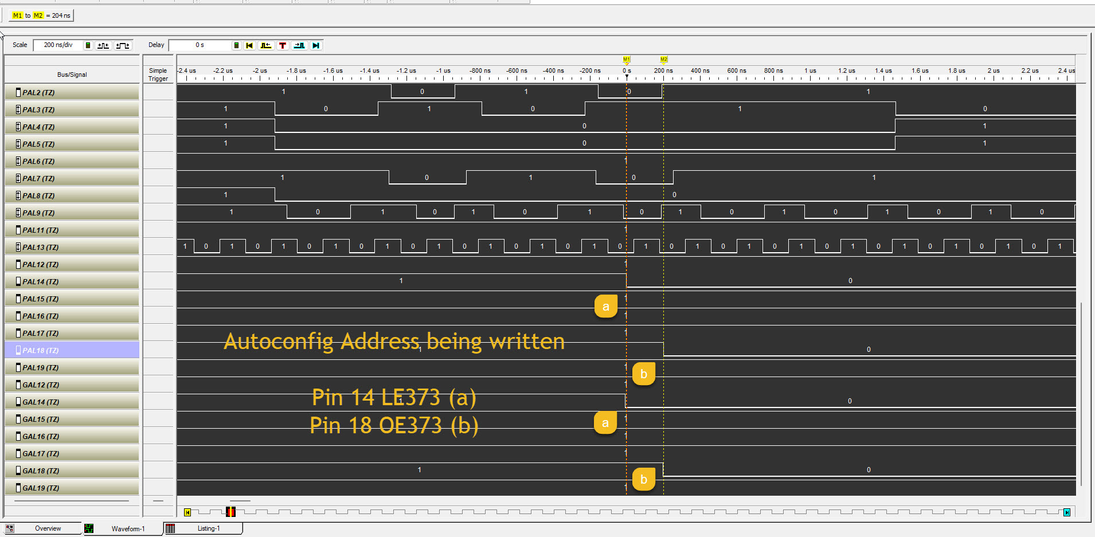Click the Simple Trigger column header
Viewport: 1095px width, 537px height.
pos(158,75)
